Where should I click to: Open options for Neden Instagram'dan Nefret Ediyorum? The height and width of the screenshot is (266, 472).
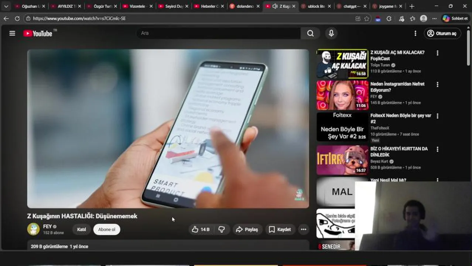pyautogui.click(x=437, y=85)
